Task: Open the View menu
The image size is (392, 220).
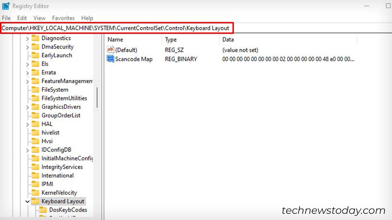Action: tap(39, 18)
